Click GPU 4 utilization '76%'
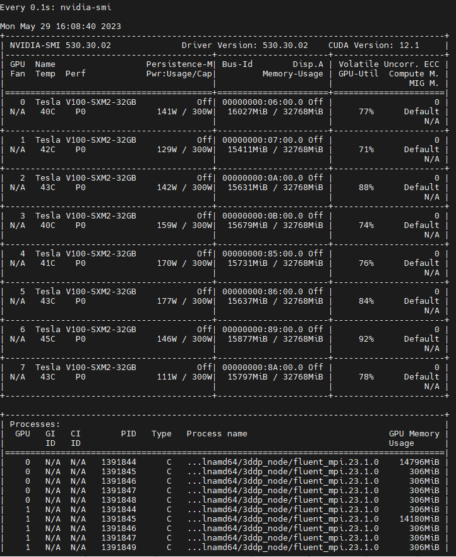456x557 pixels. pyautogui.click(x=366, y=263)
